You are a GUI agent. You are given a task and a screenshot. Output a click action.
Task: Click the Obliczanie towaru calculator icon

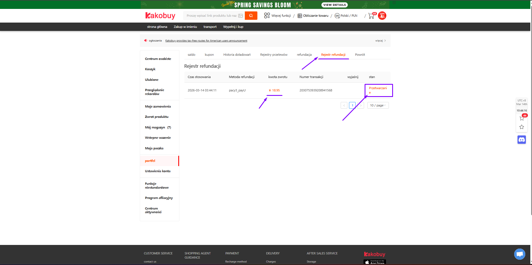coord(299,16)
